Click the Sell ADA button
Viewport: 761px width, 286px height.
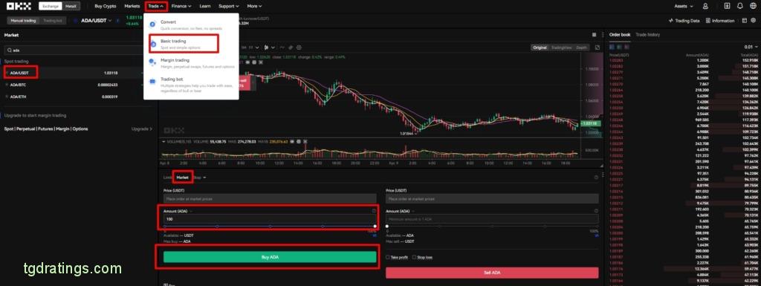[x=492, y=273]
